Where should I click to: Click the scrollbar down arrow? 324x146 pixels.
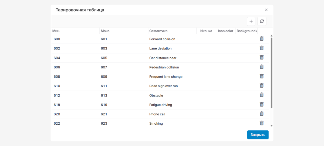pyautogui.click(x=271, y=125)
